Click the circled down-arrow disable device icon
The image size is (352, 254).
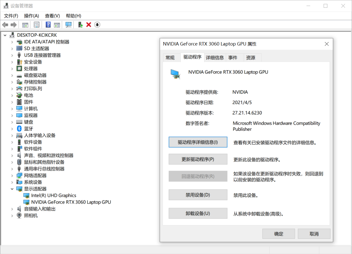click(97, 25)
